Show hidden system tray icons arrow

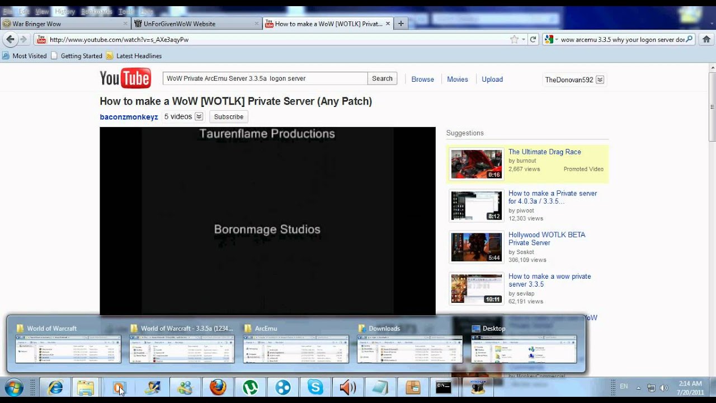click(x=638, y=387)
